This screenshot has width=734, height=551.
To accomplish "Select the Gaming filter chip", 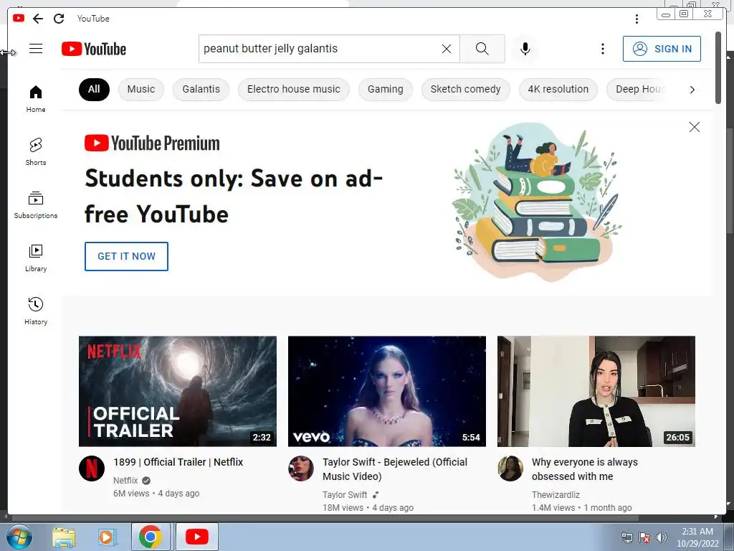I will (x=385, y=89).
